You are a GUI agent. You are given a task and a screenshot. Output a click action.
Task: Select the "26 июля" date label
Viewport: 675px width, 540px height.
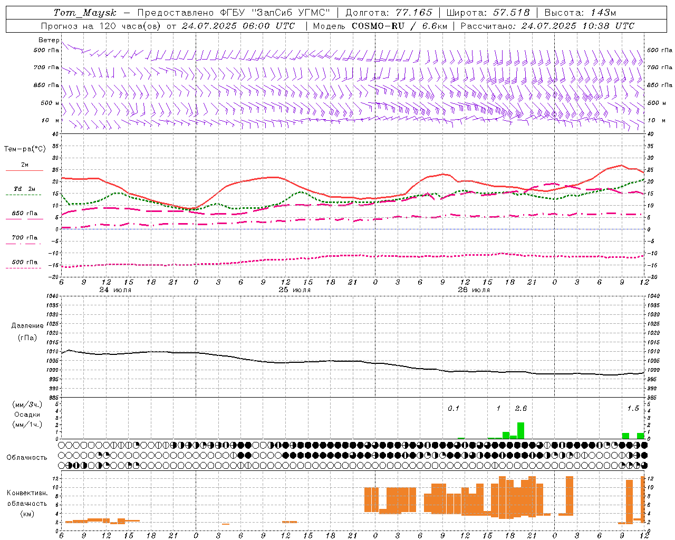[x=474, y=290]
